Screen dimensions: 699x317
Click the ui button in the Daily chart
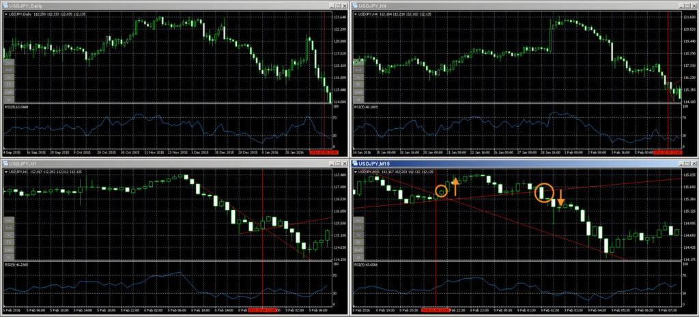coord(9,100)
